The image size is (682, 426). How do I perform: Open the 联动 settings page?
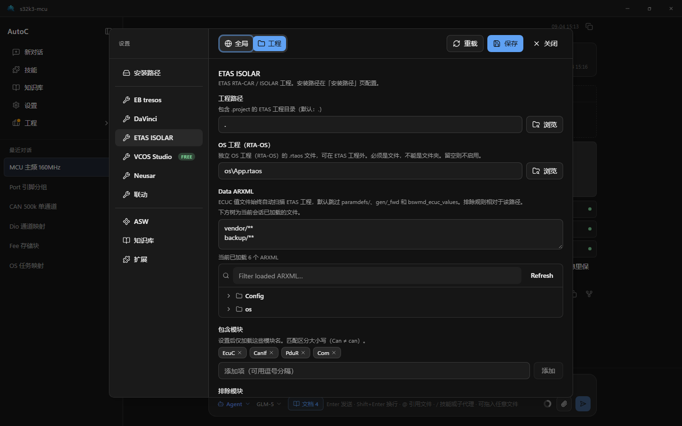point(159,195)
